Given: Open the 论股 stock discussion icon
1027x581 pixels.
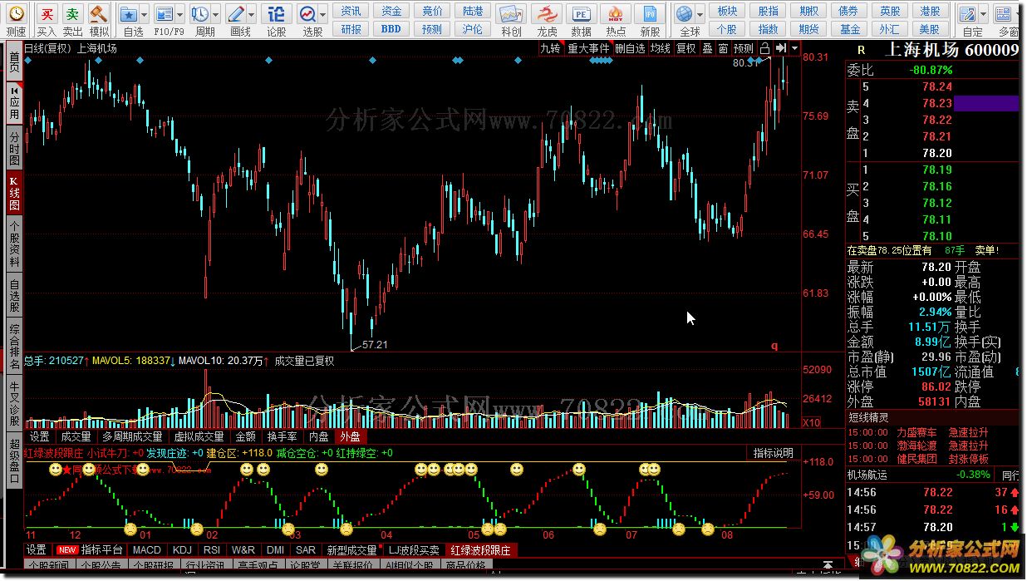Looking at the screenshot, I should coord(277,14).
